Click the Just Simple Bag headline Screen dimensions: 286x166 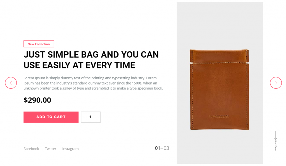coord(91,60)
